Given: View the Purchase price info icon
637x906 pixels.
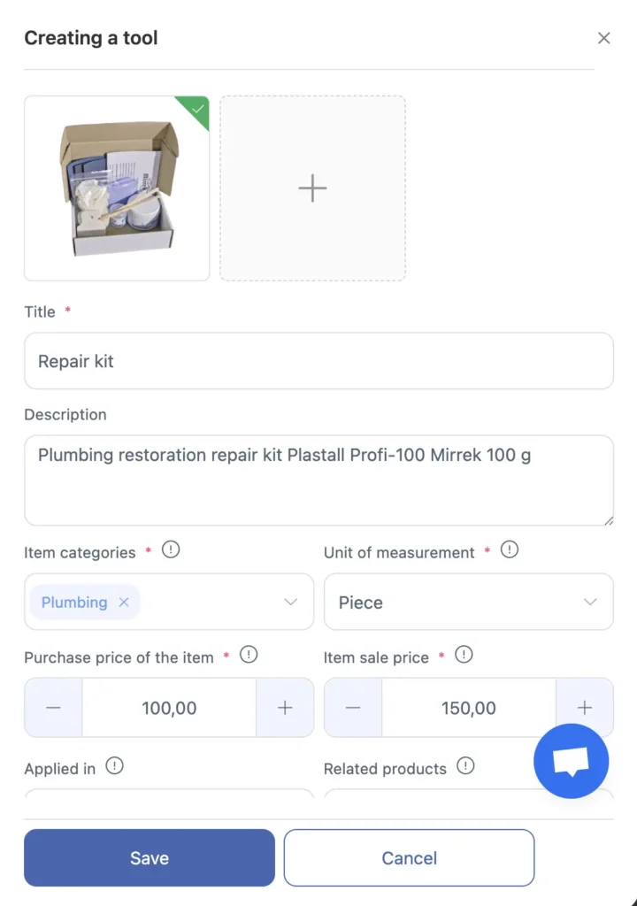Looking at the screenshot, I should 249,655.
